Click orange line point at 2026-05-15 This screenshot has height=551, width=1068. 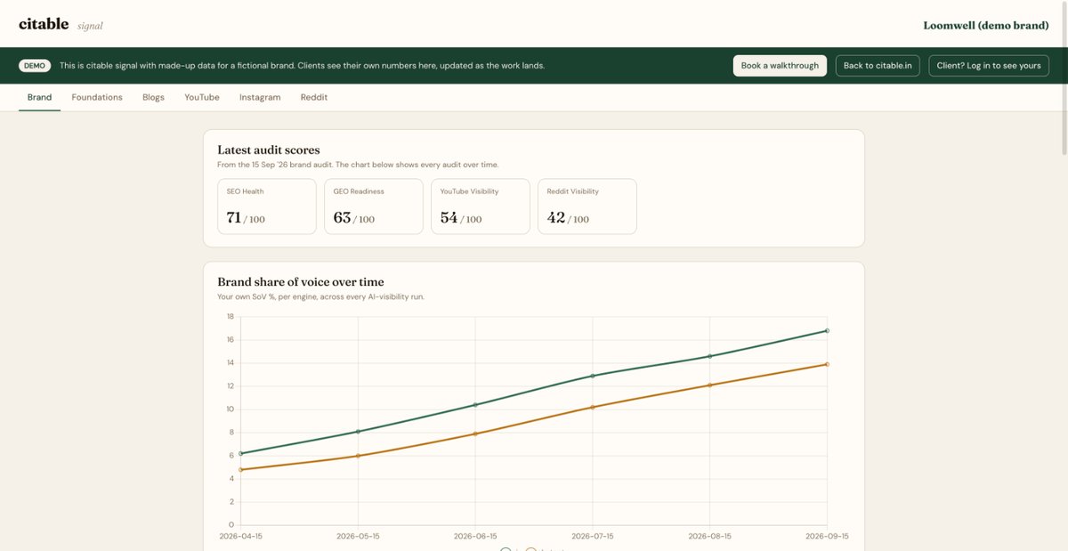click(x=358, y=456)
